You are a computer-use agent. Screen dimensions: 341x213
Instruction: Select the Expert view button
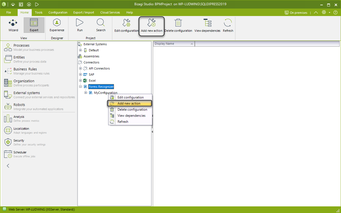click(34, 25)
